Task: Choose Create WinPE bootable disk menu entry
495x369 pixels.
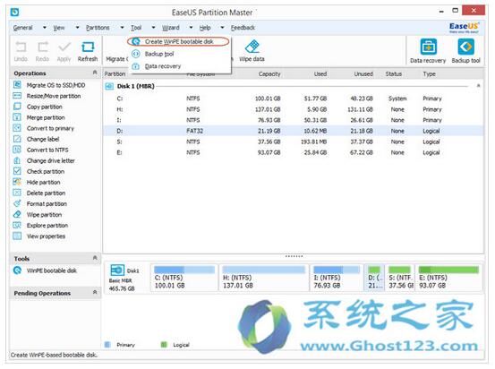Action: click(x=178, y=42)
